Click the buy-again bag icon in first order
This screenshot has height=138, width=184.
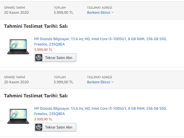point(39,58)
